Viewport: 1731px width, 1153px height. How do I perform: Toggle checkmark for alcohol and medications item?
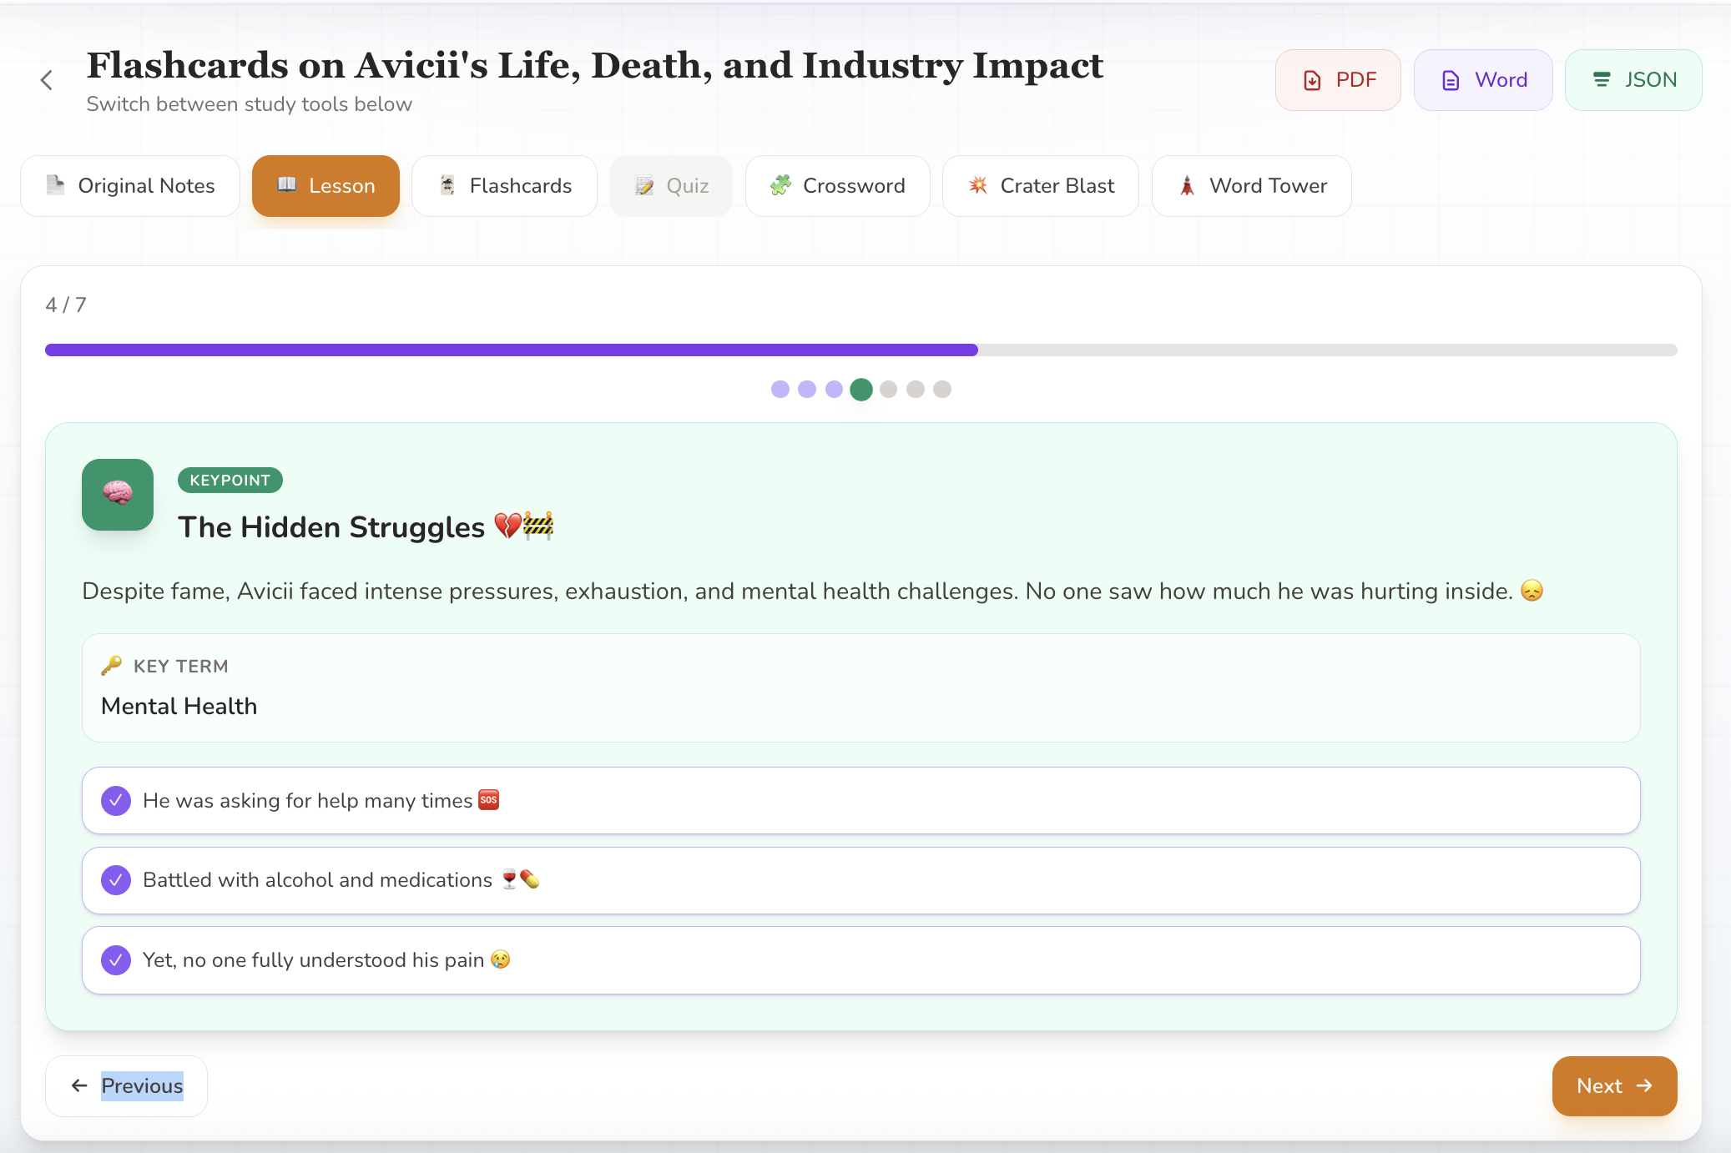(116, 880)
